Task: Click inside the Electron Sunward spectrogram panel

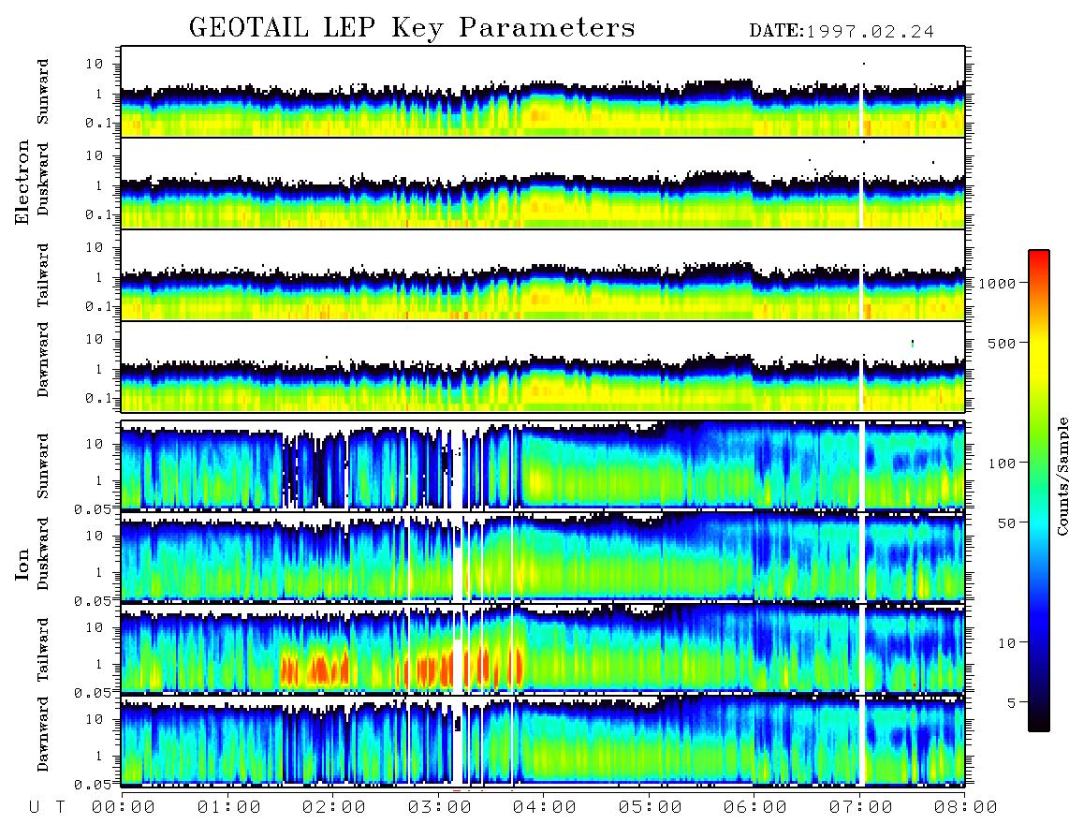Action: [543, 92]
